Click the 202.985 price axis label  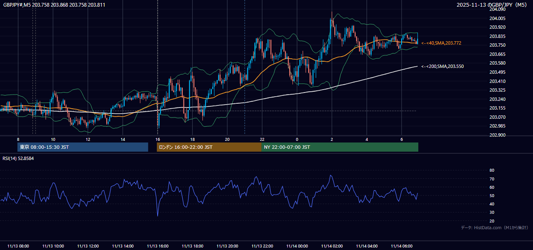pos(497,126)
